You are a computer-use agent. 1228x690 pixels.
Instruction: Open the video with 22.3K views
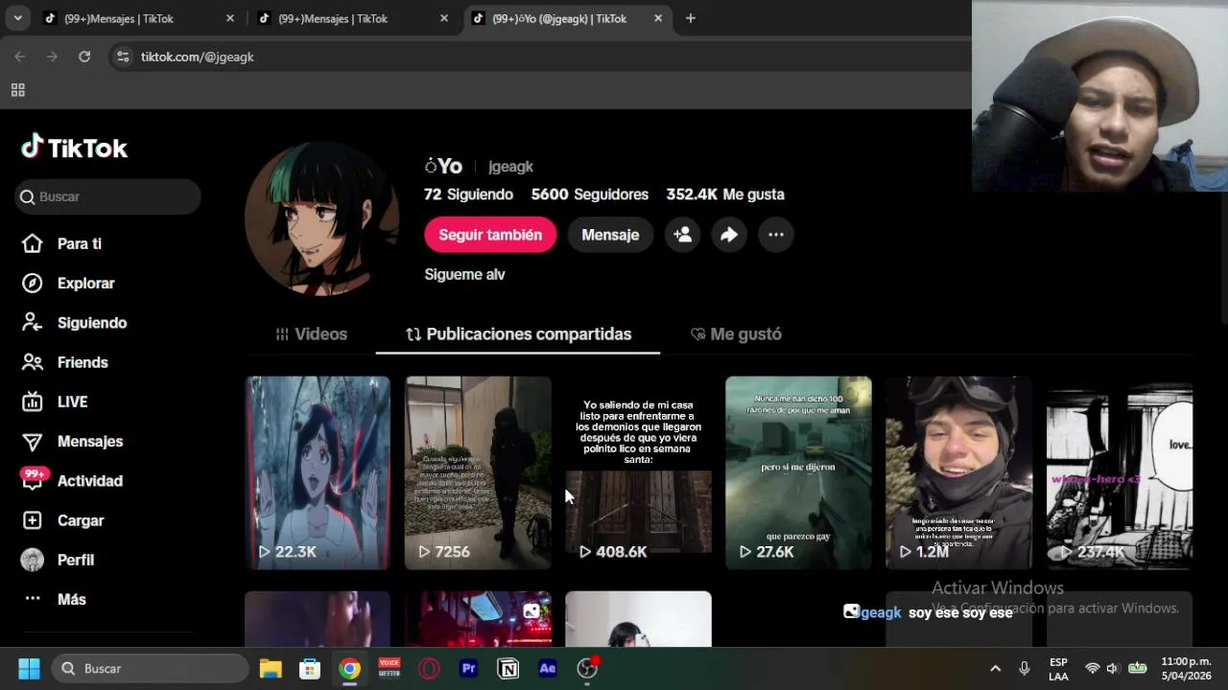[x=318, y=473]
